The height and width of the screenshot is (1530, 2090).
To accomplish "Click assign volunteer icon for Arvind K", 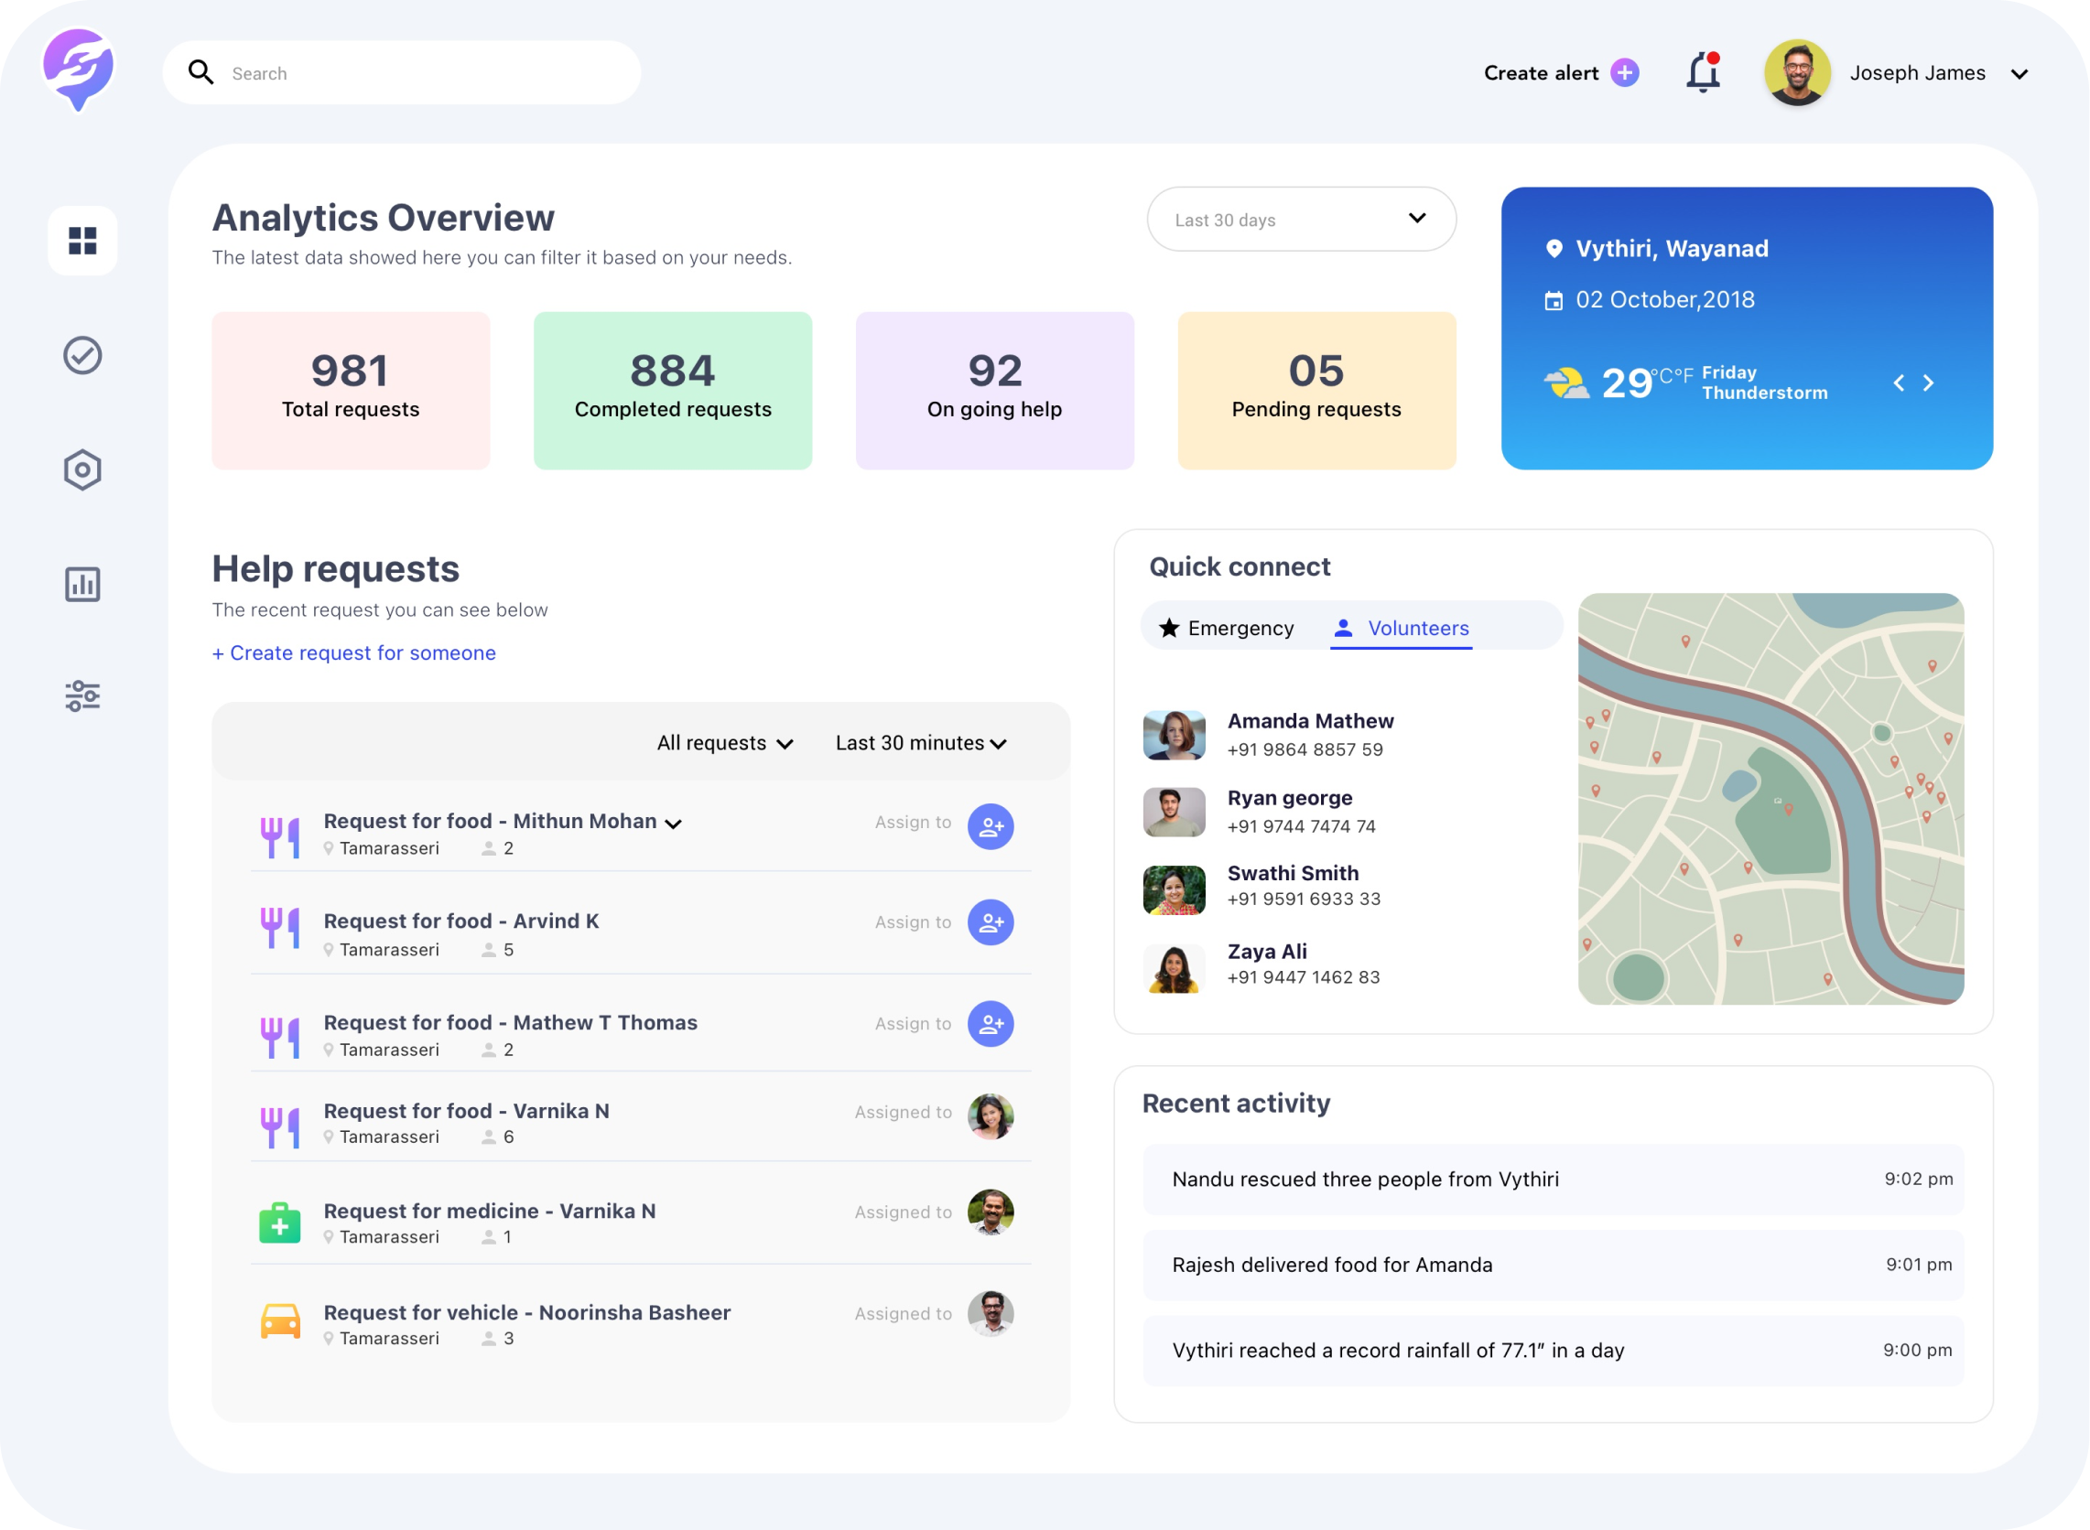I will click(991, 922).
